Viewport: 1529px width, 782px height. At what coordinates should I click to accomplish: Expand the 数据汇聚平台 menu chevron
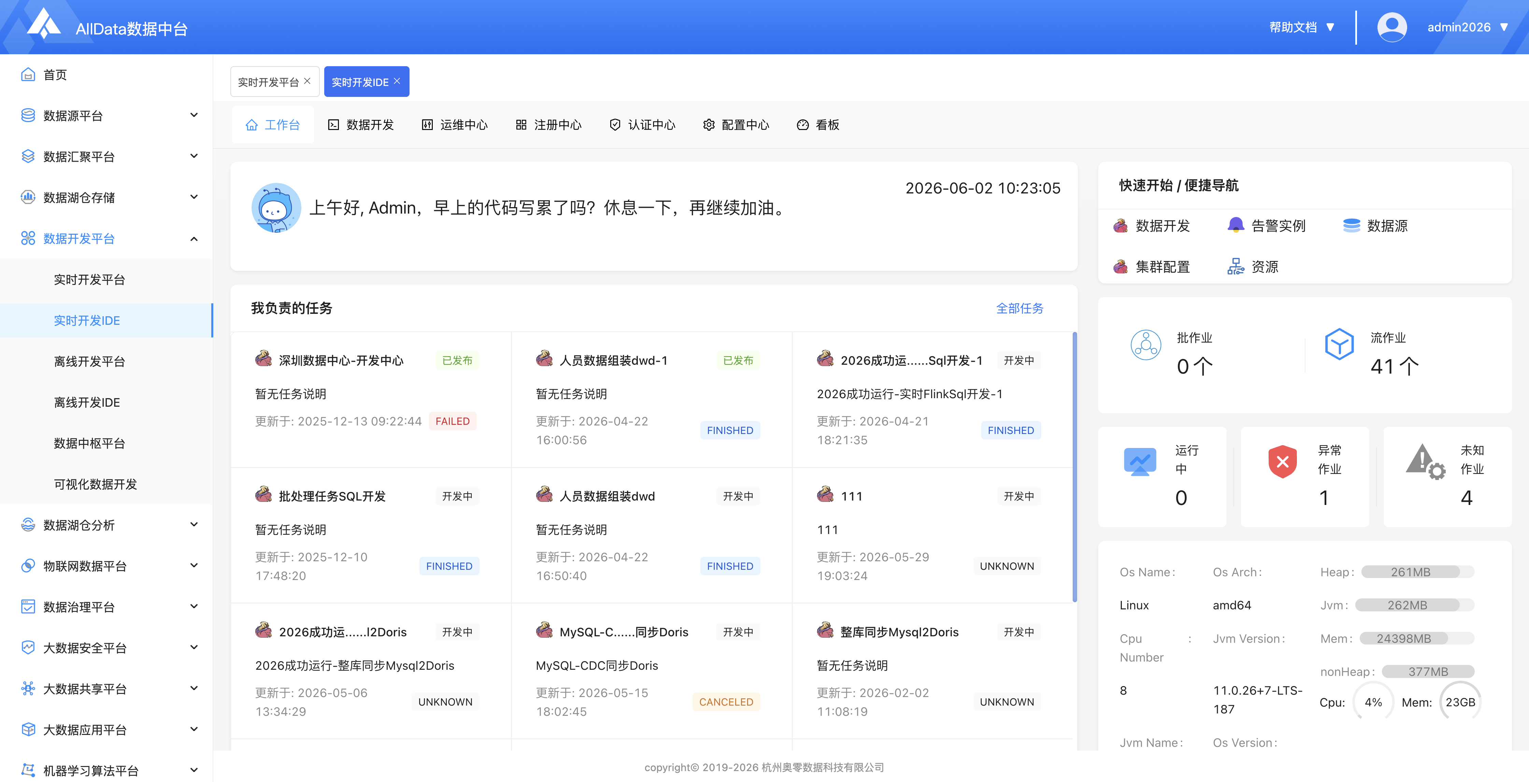[x=194, y=156]
